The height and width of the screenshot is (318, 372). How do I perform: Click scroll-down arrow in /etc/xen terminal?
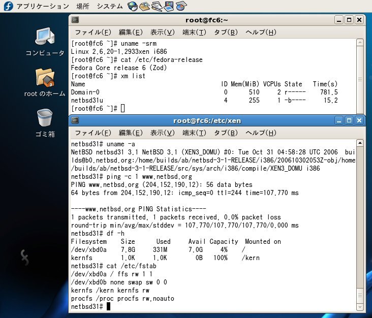coord(360,307)
